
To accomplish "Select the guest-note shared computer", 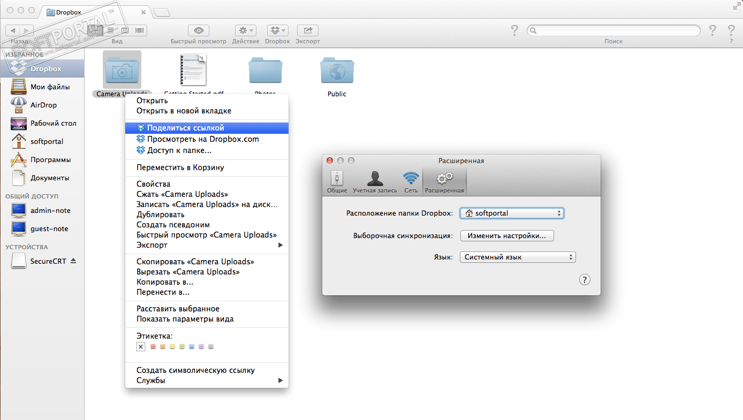I will (x=42, y=228).
